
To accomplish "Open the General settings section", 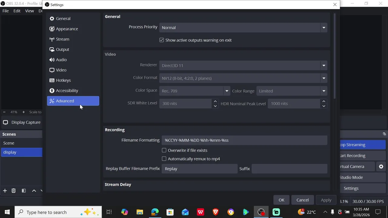I will pyautogui.click(x=73, y=18).
